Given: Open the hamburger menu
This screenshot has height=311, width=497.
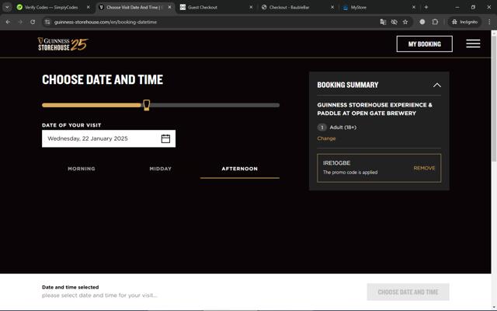Looking at the screenshot, I should click(473, 44).
